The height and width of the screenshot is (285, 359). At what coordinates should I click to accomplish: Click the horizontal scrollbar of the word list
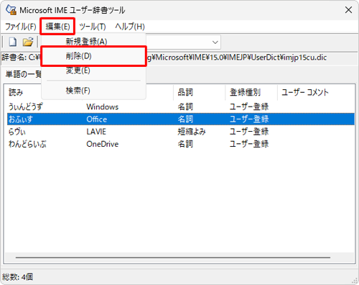[x=173, y=258]
